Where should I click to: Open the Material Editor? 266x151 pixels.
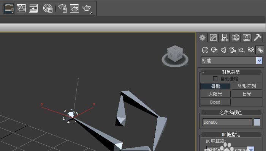tap(48, 8)
